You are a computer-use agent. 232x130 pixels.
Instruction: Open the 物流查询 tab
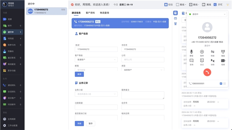(105, 13)
